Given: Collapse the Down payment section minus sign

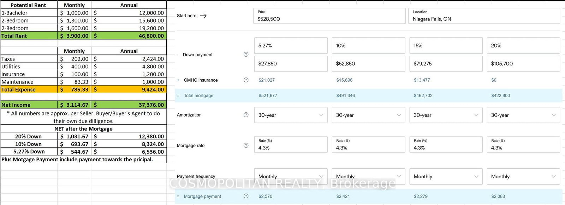Looking at the screenshot, I should 178,55.
